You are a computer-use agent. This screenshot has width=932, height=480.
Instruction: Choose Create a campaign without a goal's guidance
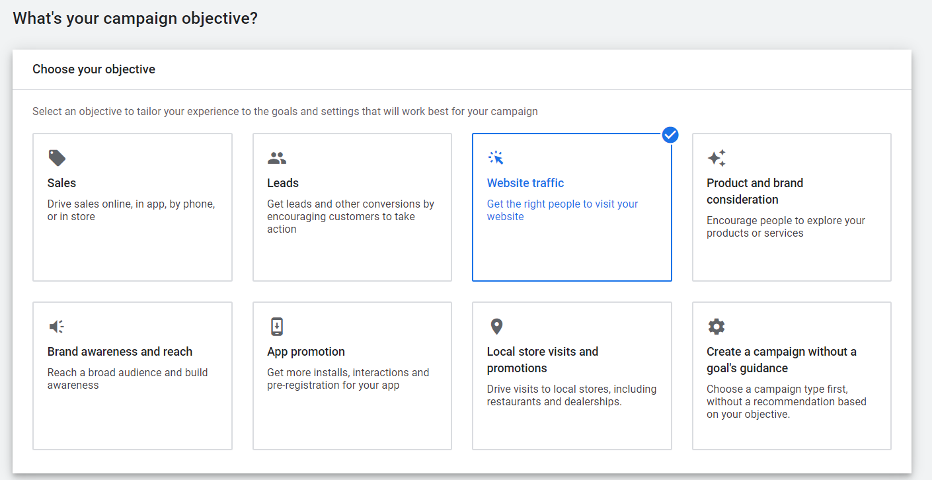[781, 360]
